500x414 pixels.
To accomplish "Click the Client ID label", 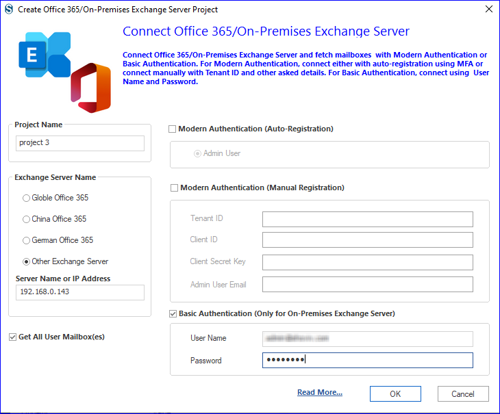I will click(x=203, y=240).
